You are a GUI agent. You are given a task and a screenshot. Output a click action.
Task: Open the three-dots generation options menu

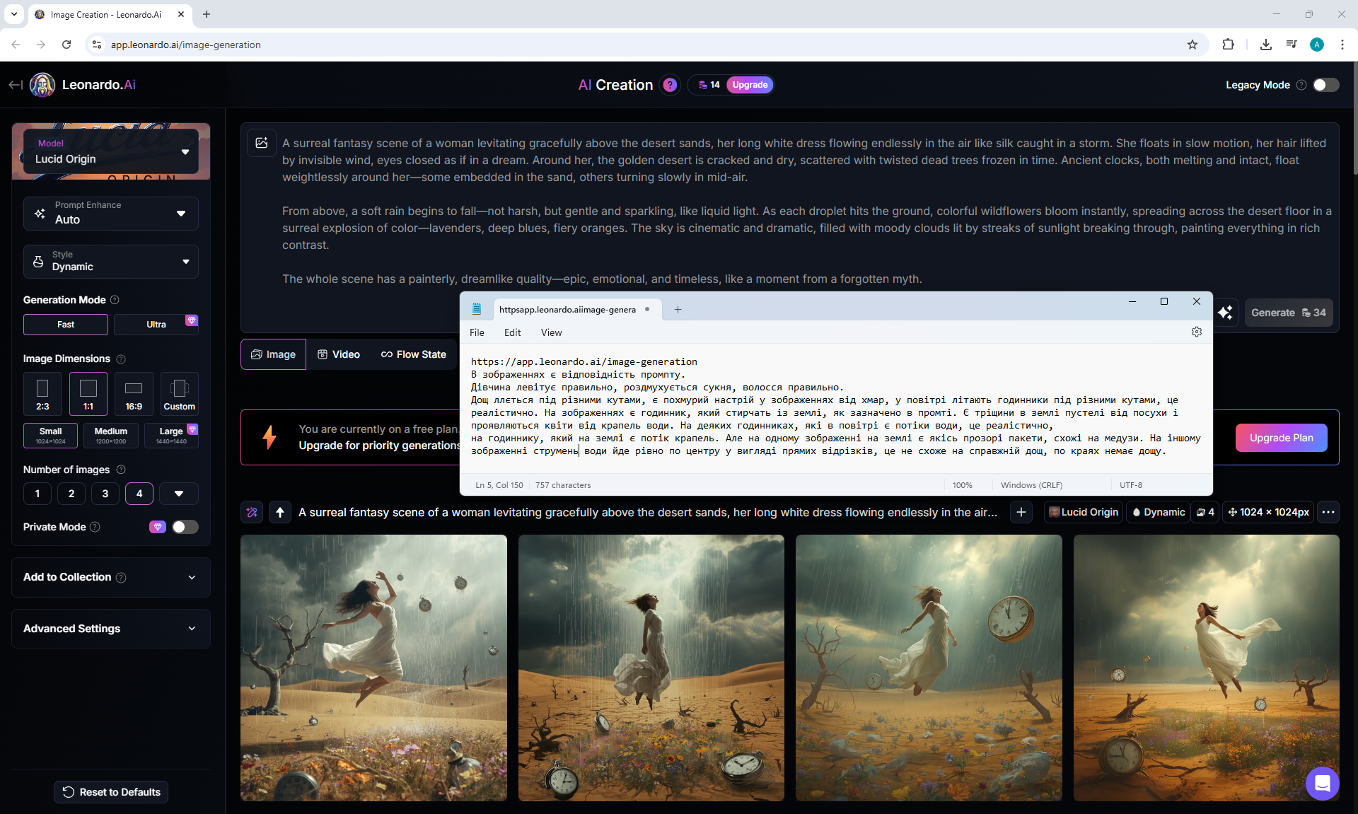click(1328, 512)
